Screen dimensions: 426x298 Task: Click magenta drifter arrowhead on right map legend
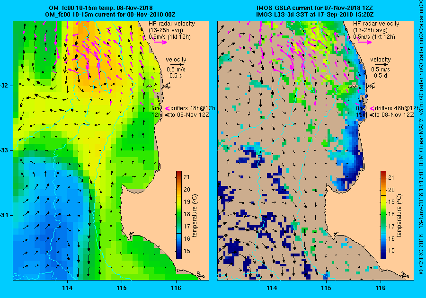click(372, 108)
